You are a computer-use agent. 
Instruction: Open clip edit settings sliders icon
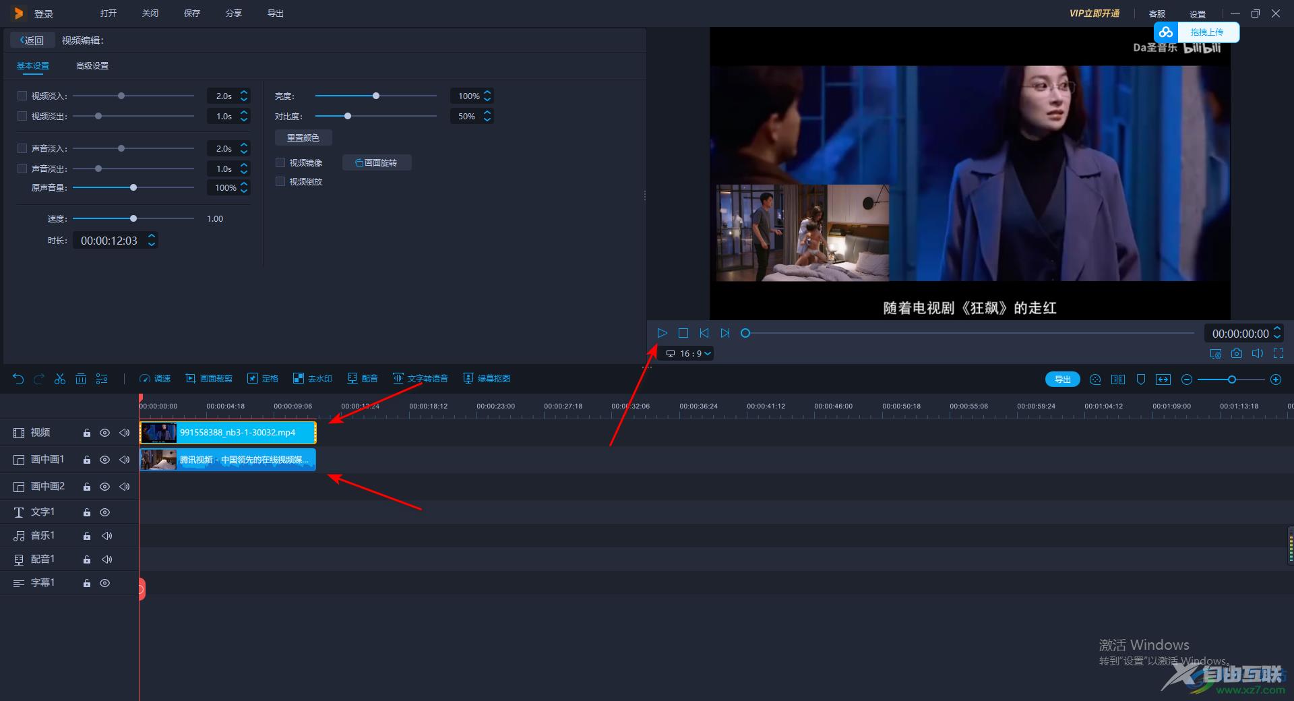pos(102,379)
